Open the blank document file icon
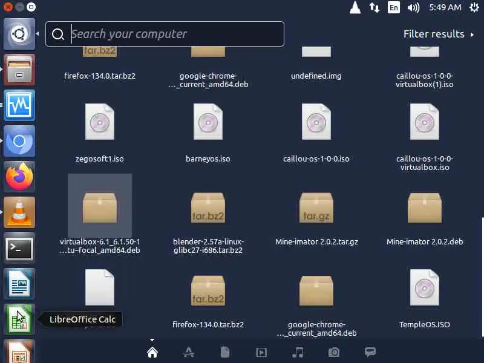Image resolution: width=484 pixels, height=363 pixels. tap(100, 287)
